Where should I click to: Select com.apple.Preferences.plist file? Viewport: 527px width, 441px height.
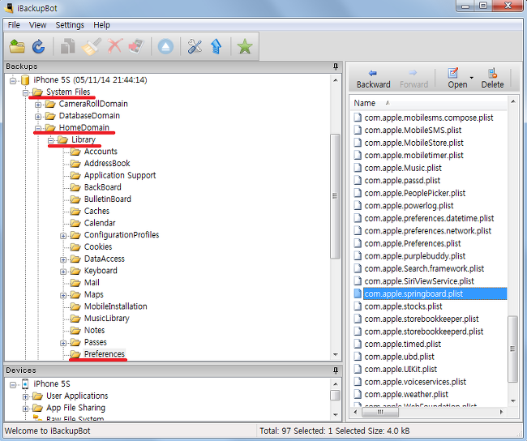click(x=413, y=243)
